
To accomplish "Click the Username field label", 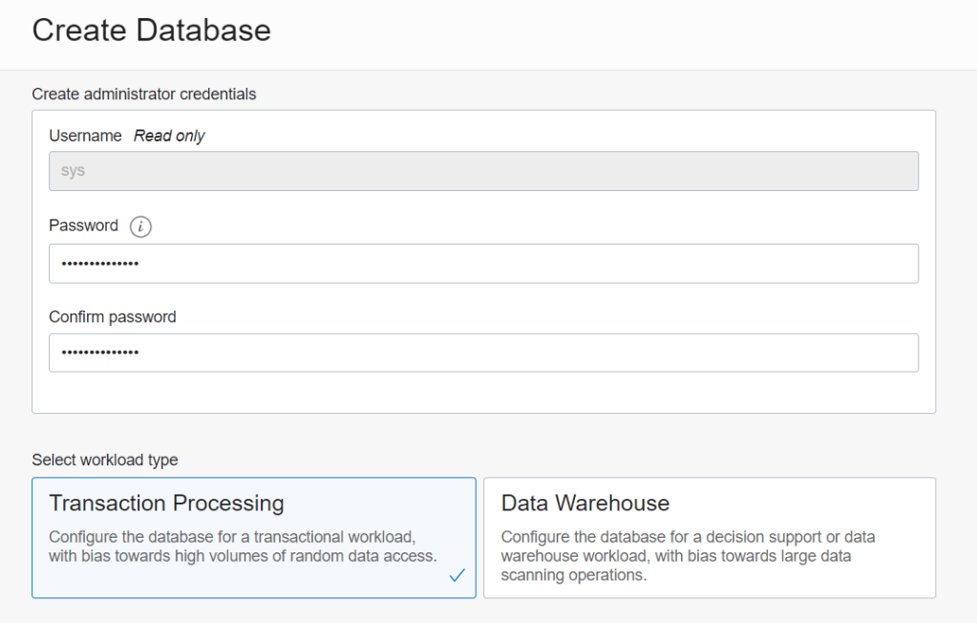I will coord(85,136).
